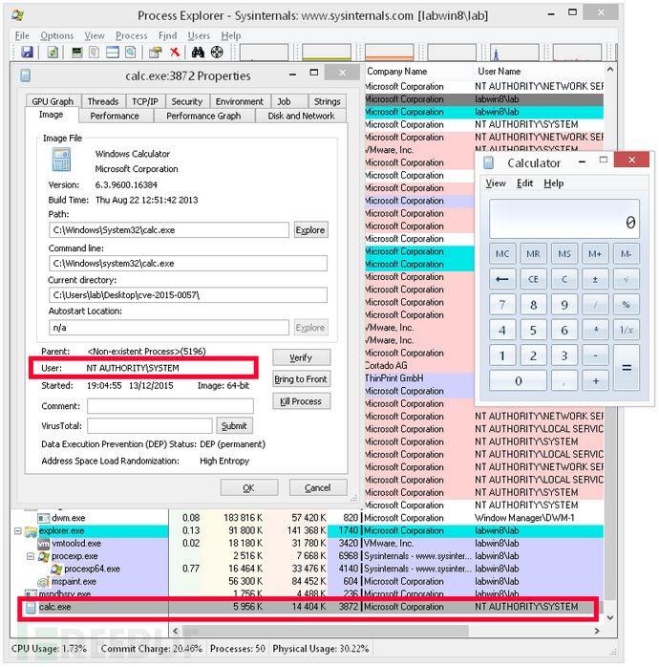Click the Refresh Now toolbar icon
The width and height of the screenshot is (659, 667).
53,53
